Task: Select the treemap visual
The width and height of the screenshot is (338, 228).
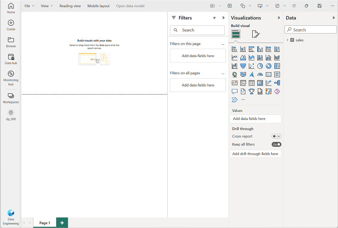Action: point(277,66)
